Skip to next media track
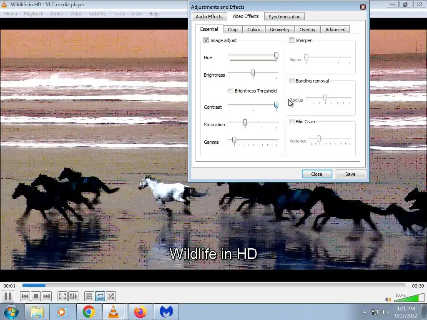 coord(47,296)
